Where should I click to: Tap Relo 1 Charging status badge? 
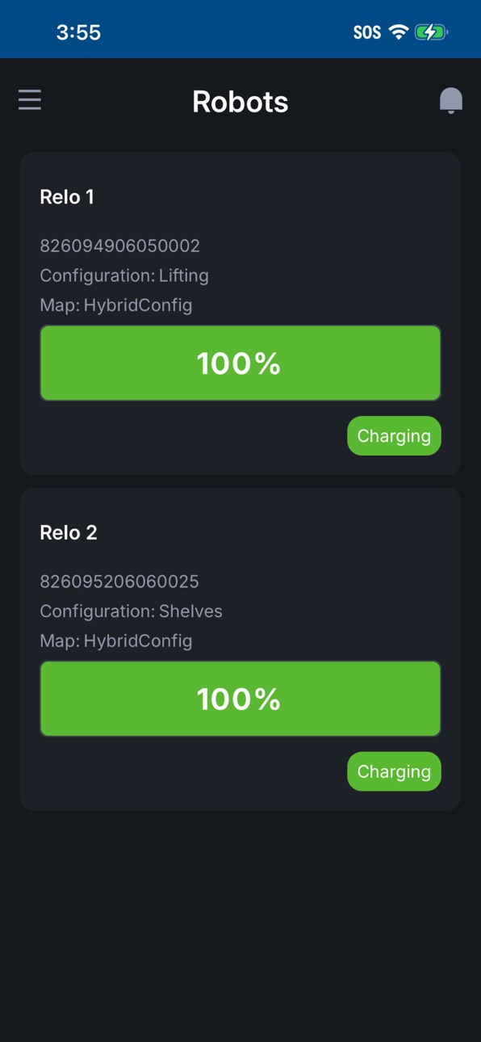(394, 436)
